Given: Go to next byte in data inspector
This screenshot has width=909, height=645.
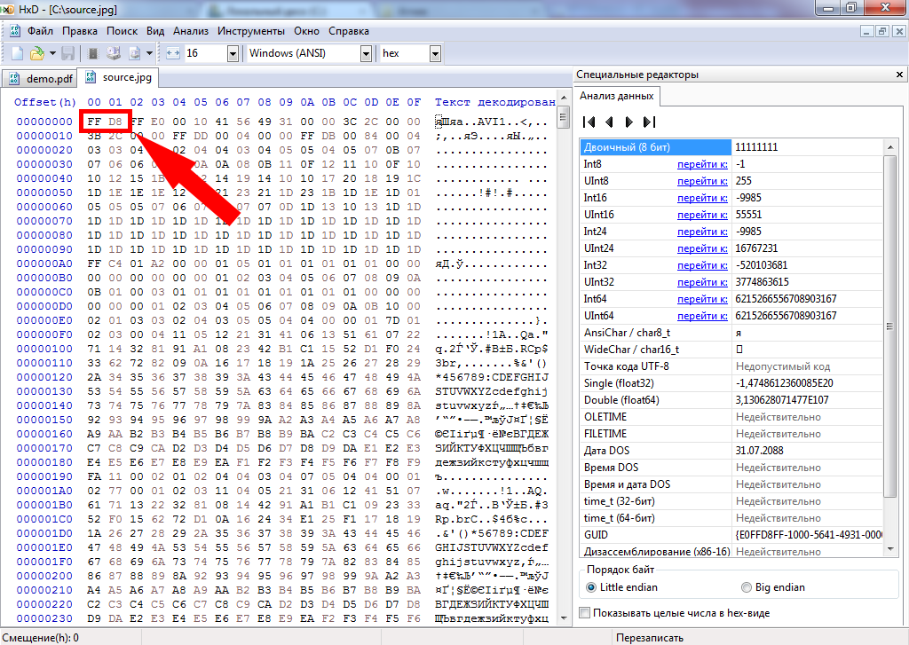Looking at the screenshot, I should [x=628, y=122].
